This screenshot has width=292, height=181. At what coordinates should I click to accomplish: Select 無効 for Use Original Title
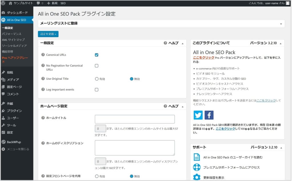(x=131, y=79)
